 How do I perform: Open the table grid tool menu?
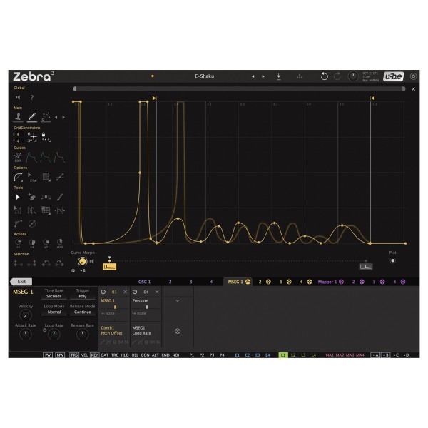click(46, 210)
